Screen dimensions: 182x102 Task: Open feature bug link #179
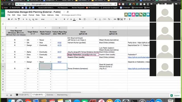[x=59, y=45]
